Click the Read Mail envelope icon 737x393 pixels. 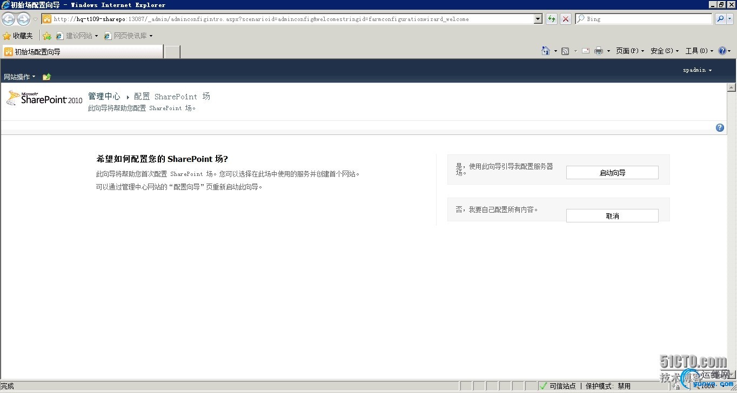pos(585,51)
